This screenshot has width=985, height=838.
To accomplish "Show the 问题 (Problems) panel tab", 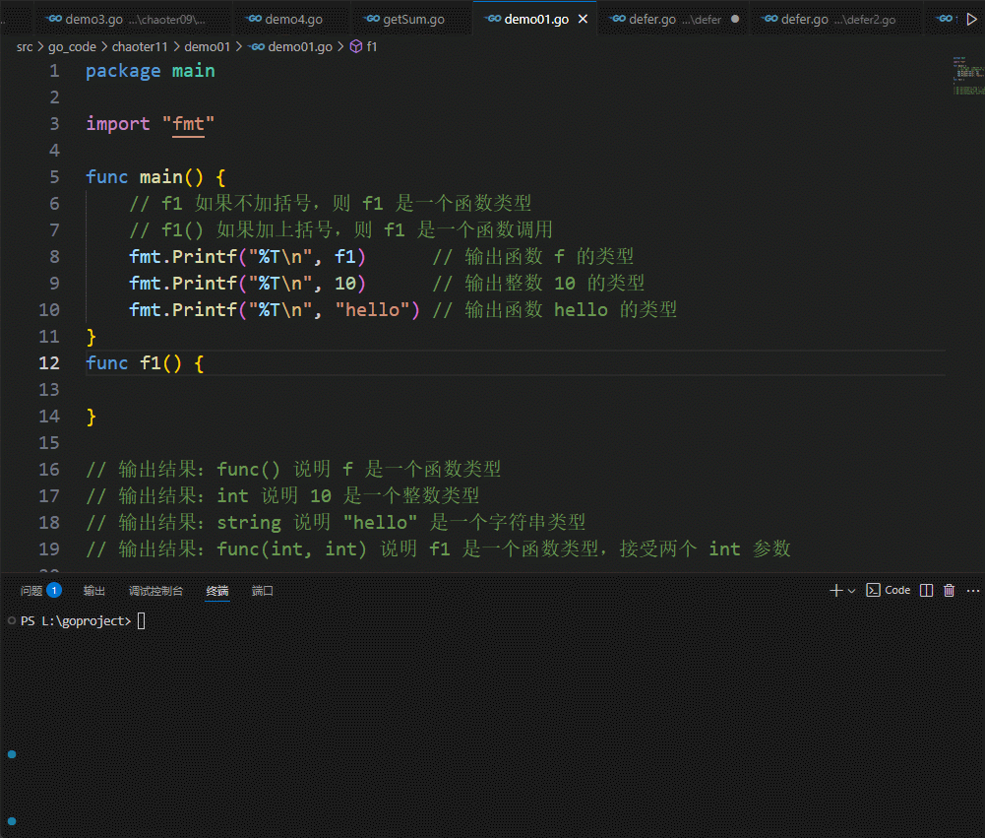I will [x=40, y=591].
